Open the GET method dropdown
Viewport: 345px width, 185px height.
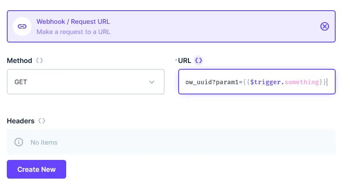click(x=85, y=82)
